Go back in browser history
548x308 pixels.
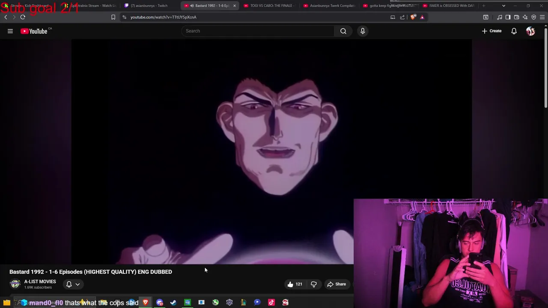[x=6, y=17]
